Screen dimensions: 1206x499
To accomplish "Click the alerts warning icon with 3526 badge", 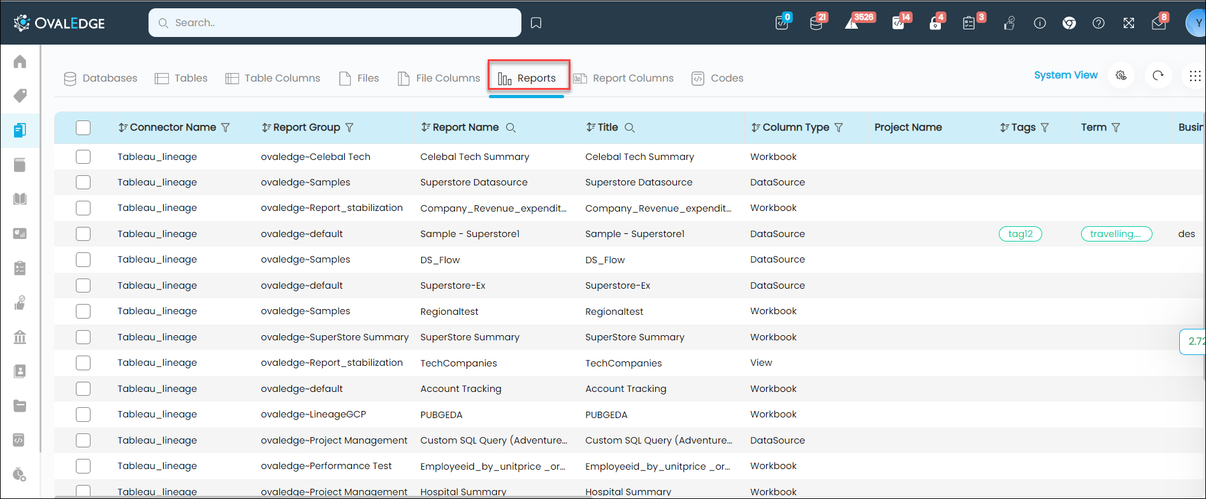I will point(852,24).
